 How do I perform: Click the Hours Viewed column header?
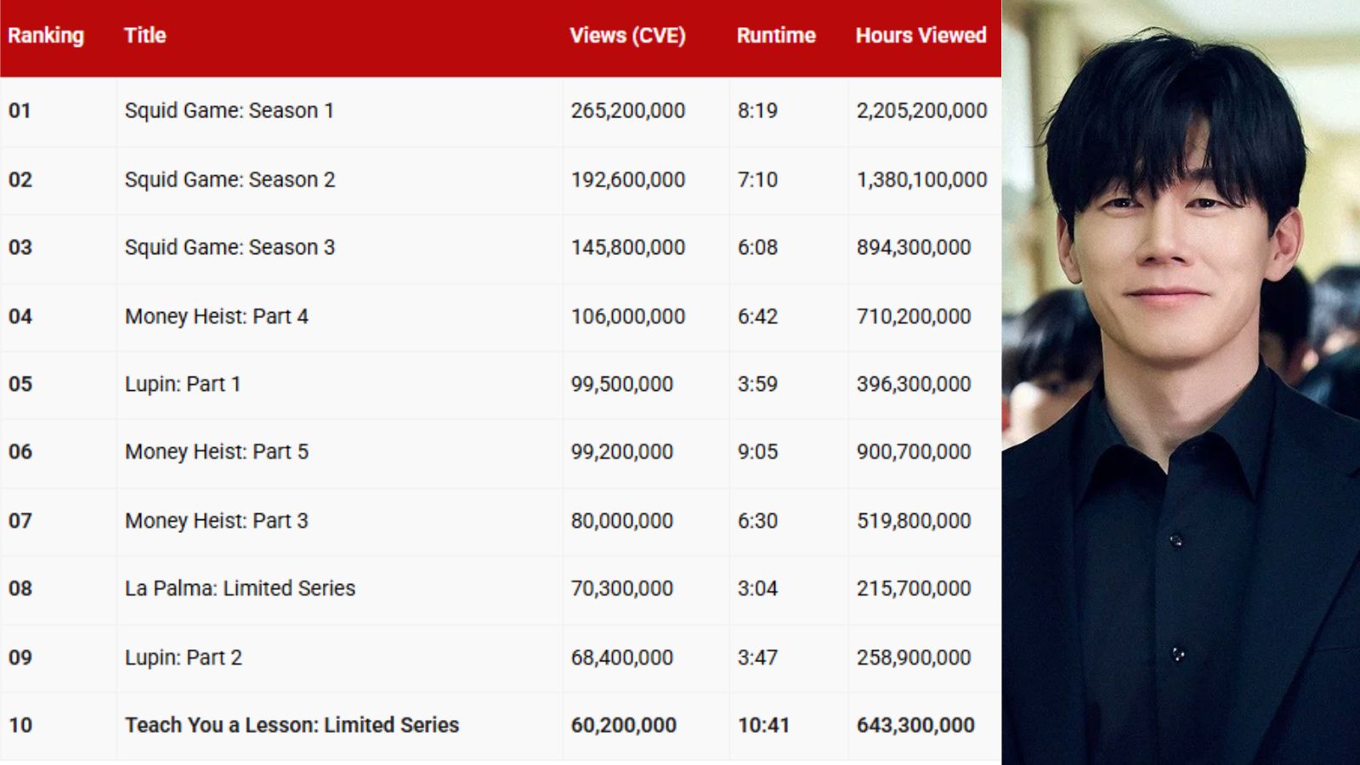point(921,36)
